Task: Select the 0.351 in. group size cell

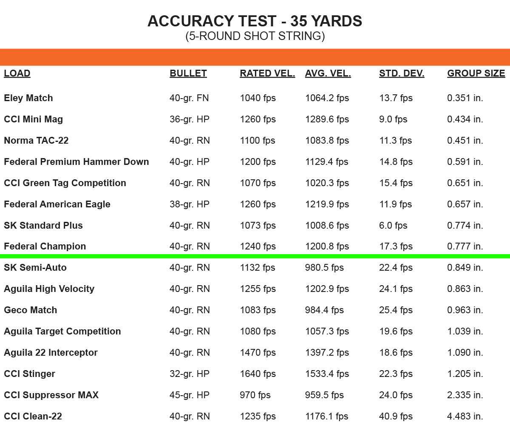Action: pos(465,98)
